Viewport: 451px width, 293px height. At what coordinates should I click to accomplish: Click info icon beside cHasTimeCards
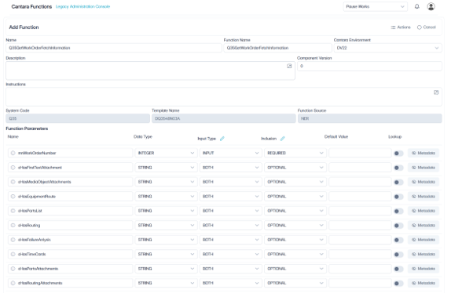pyautogui.click(x=13, y=254)
